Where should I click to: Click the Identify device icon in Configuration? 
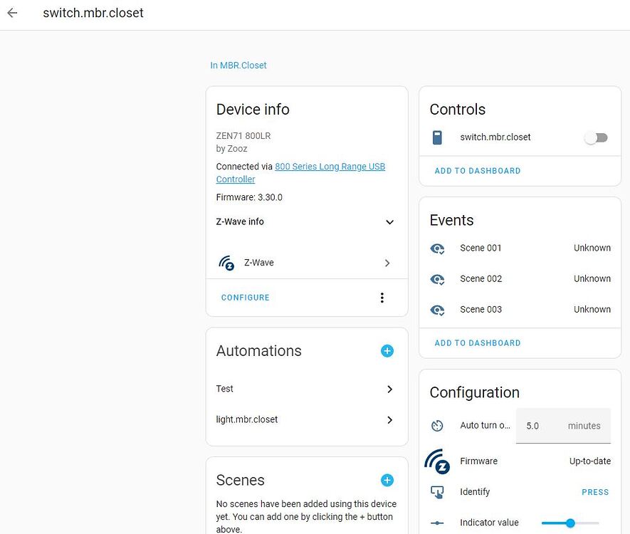(x=437, y=492)
